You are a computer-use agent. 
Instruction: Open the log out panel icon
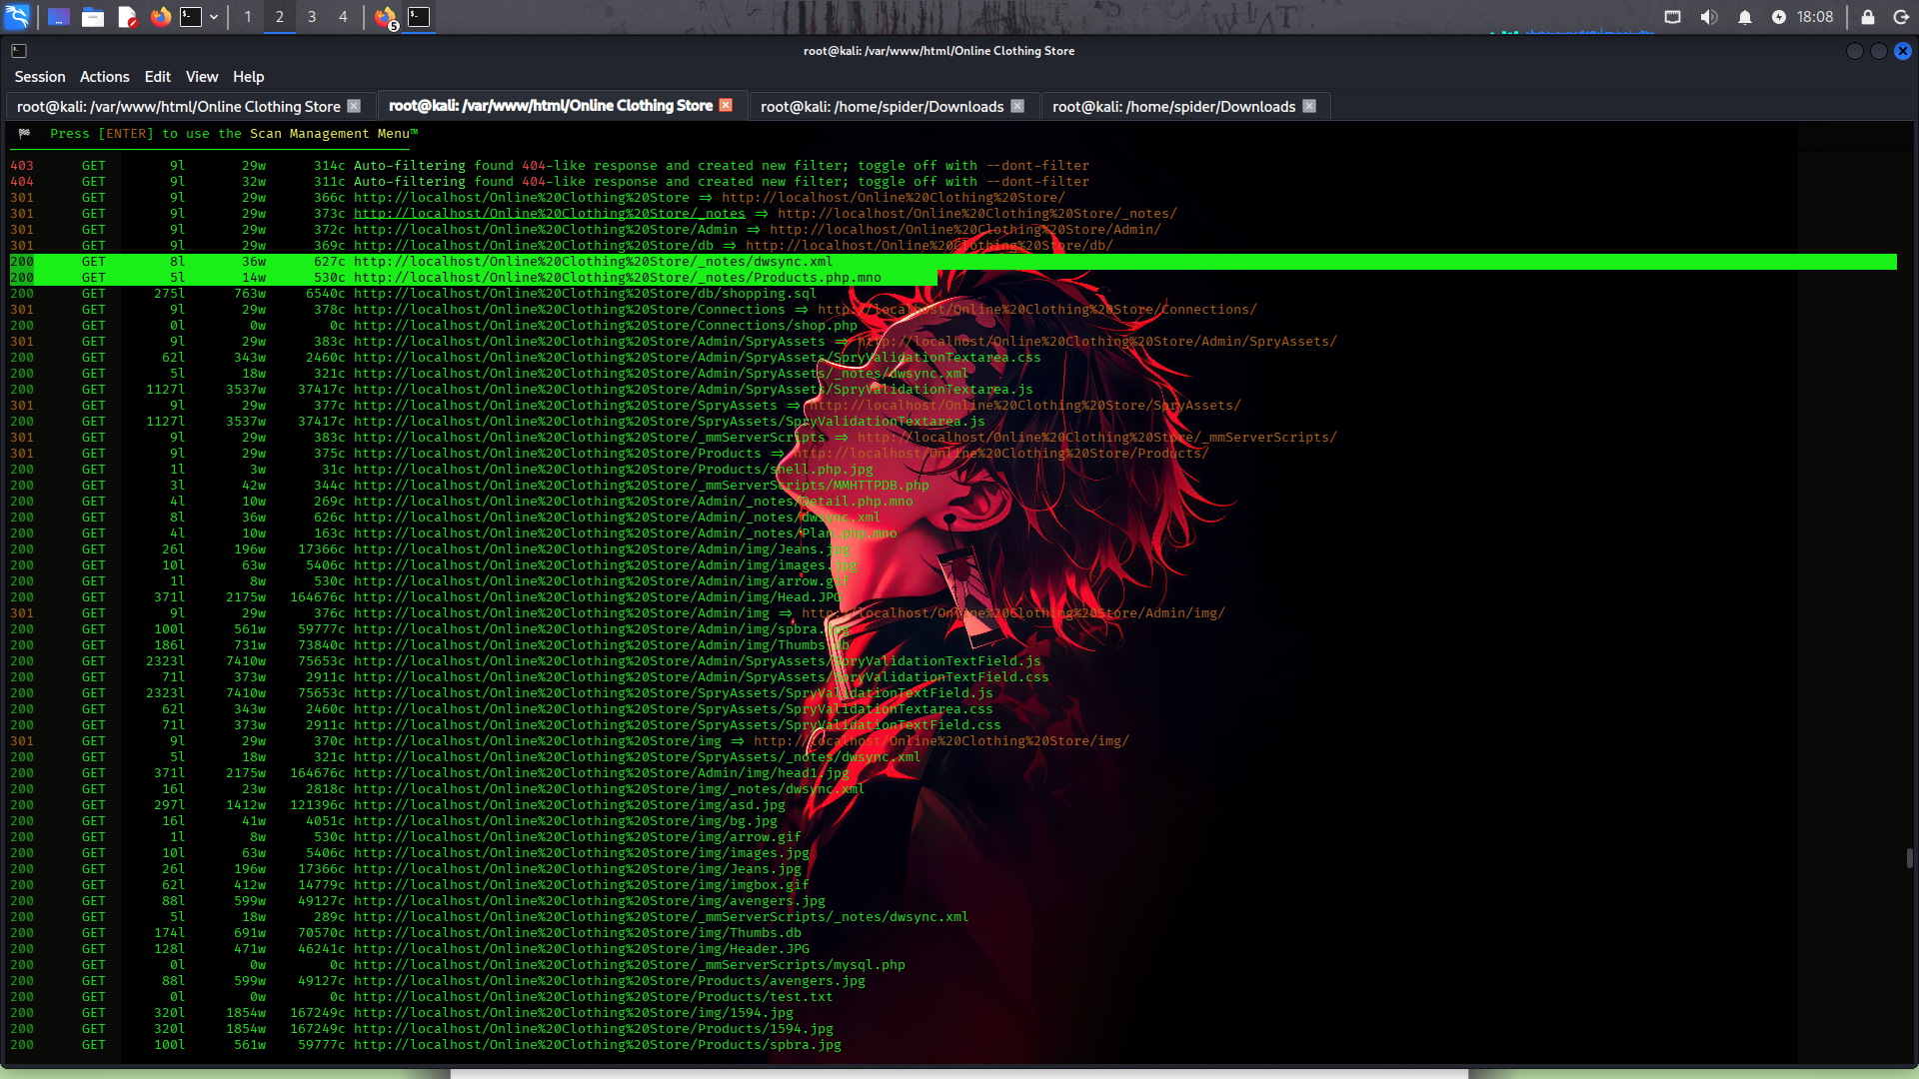[x=1901, y=17]
